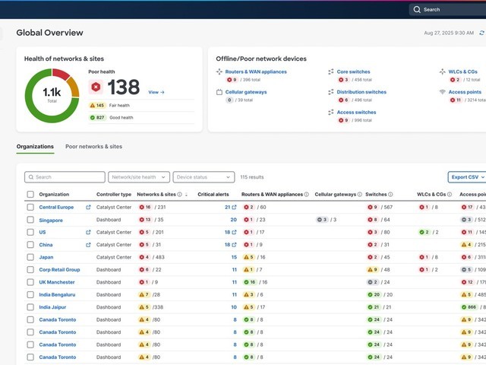The height and width of the screenshot is (365, 486).
Task: Click the external link icon next to US
Action: [88, 232]
